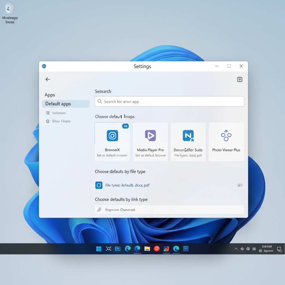The height and width of the screenshot is (285, 285).
Task: Open the Regnrum Cheseneel link type row
Action: pyautogui.click(x=169, y=210)
